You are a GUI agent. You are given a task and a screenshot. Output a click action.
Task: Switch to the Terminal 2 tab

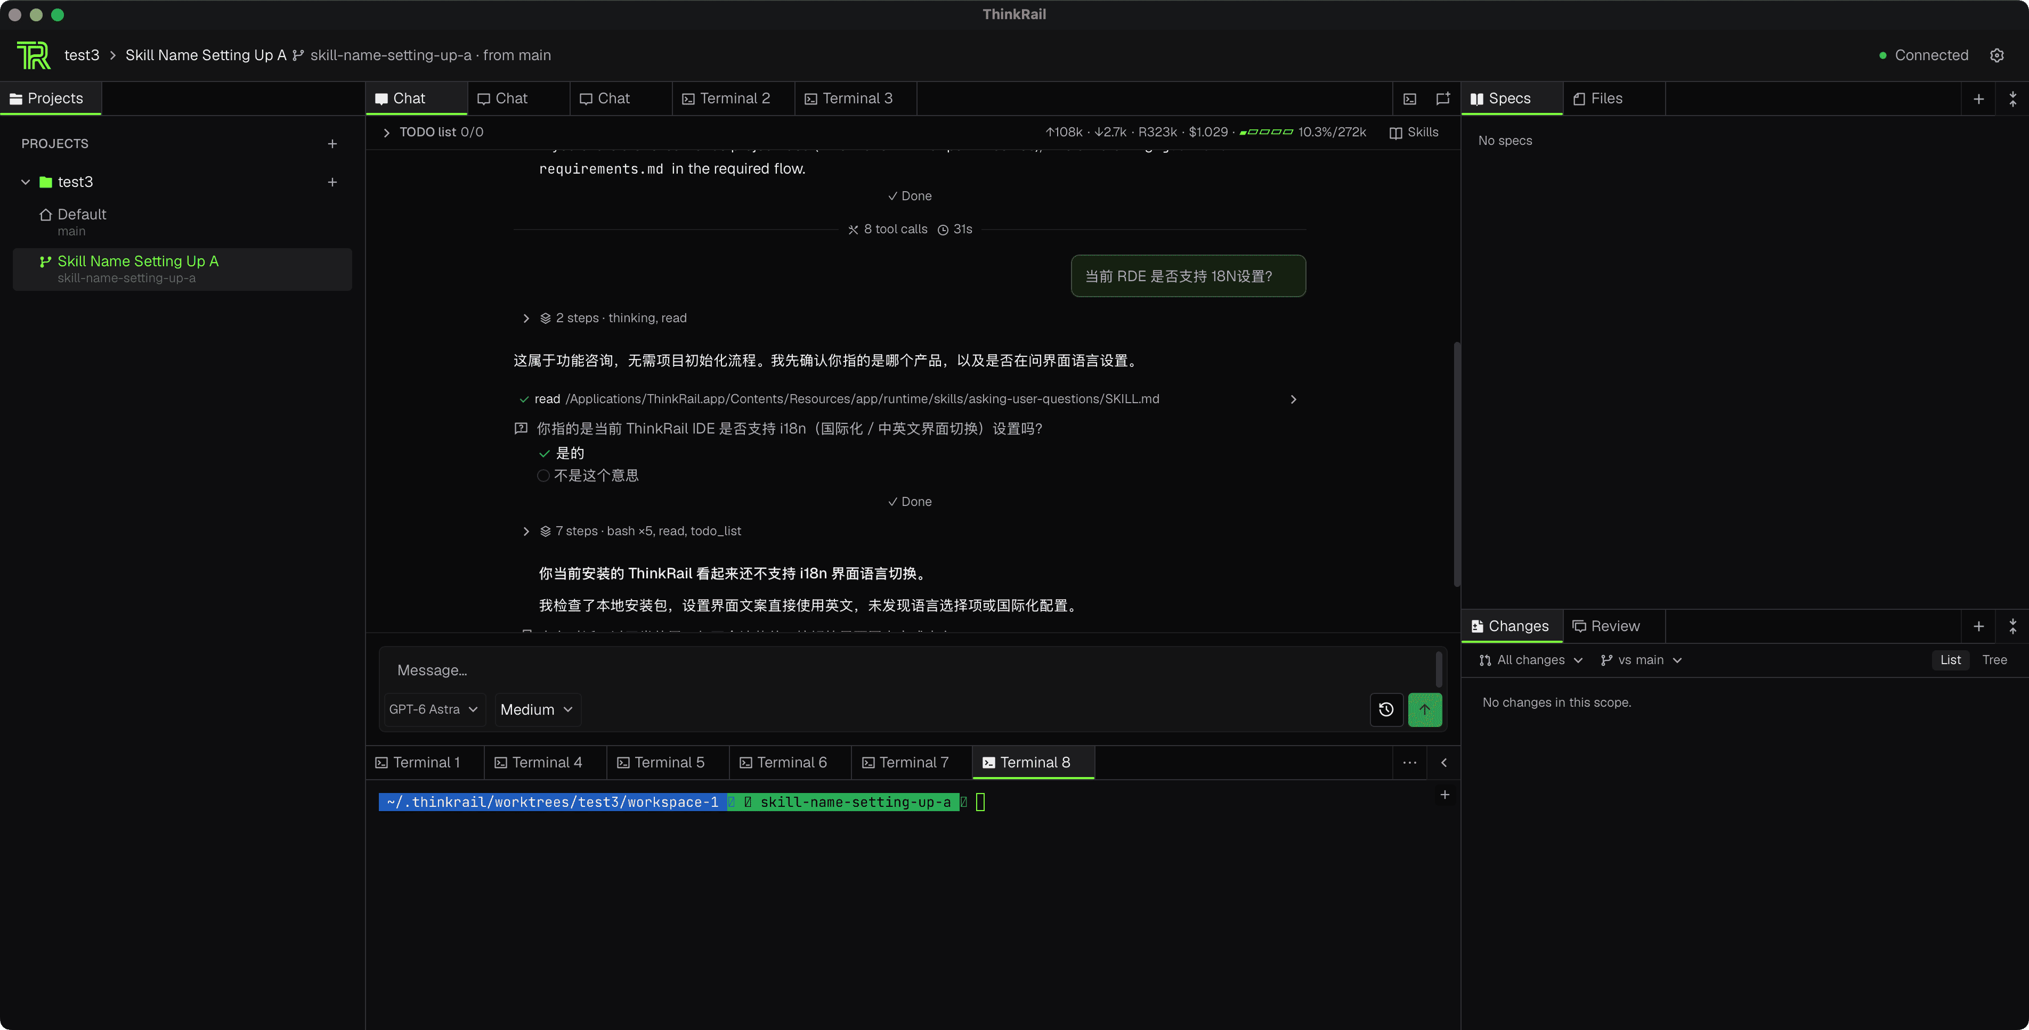tap(733, 99)
